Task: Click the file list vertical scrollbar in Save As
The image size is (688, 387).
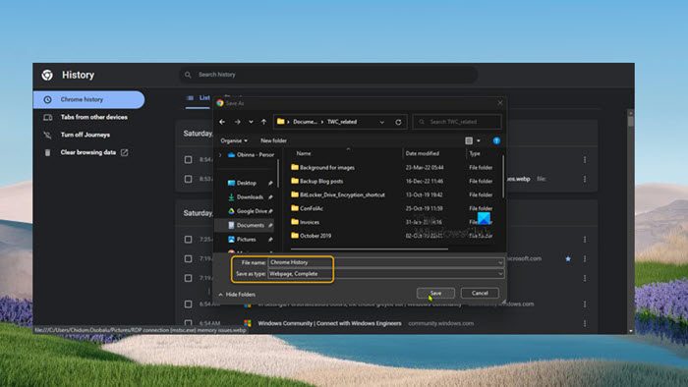Action: pos(503,177)
